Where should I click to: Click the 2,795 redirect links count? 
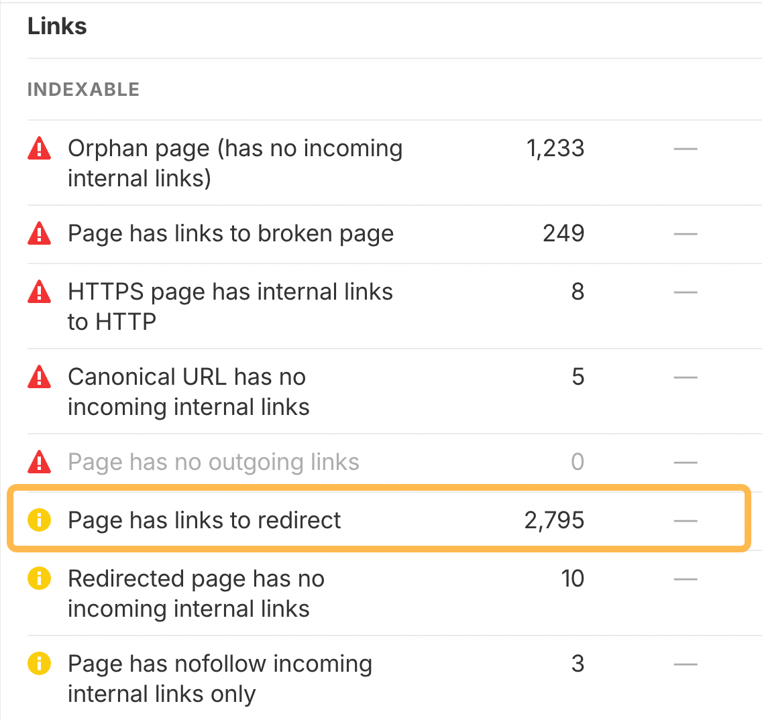click(555, 520)
